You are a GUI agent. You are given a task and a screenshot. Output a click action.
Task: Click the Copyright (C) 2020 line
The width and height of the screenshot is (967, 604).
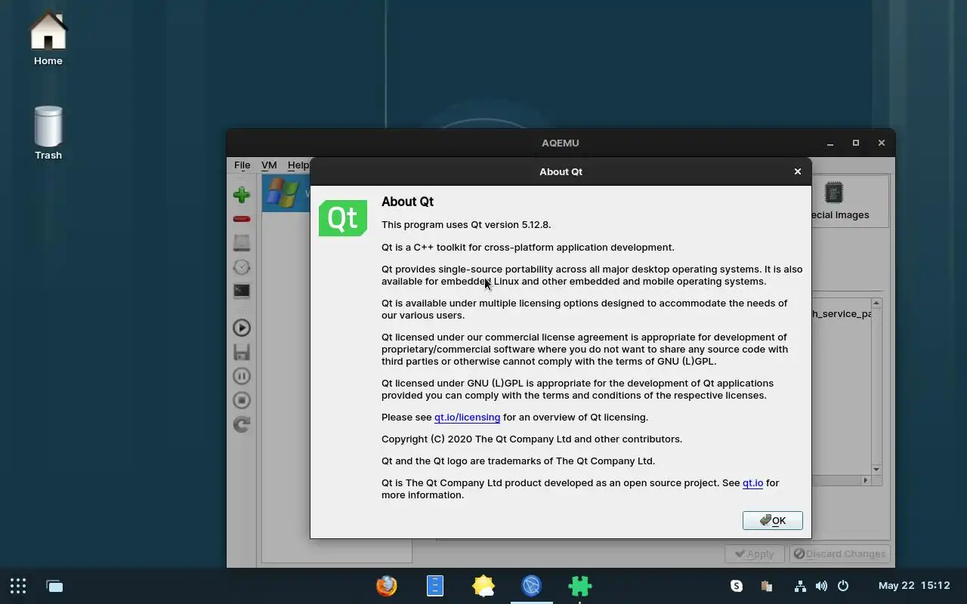[532, 439]
